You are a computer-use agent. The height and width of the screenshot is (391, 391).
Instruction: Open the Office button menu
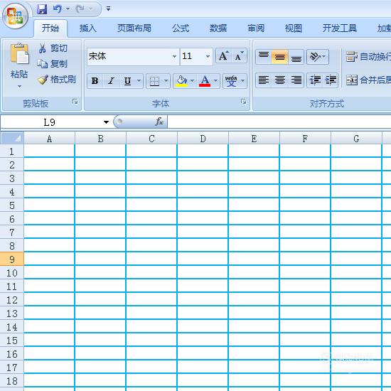[15, 16]
